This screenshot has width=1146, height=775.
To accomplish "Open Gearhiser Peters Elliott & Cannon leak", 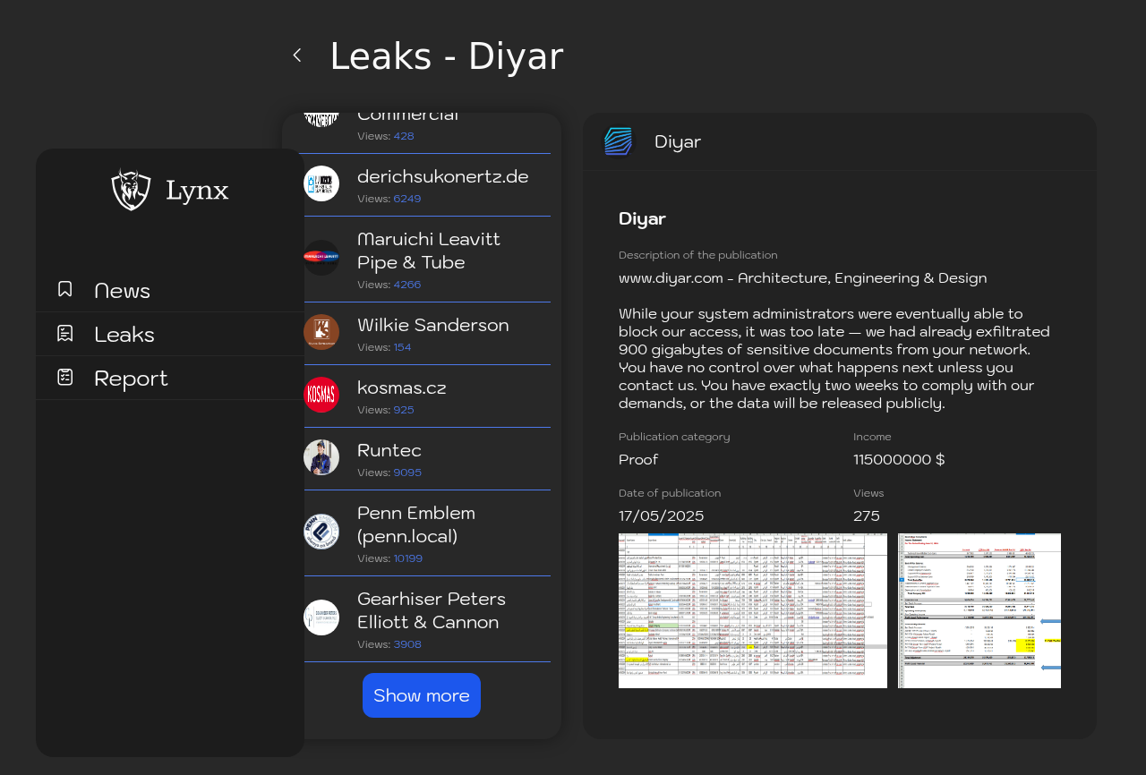I will tap(427, 619).
